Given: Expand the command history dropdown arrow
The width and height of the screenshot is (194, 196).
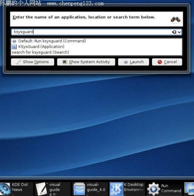Looking at the screenshot, I should point(179,32).
